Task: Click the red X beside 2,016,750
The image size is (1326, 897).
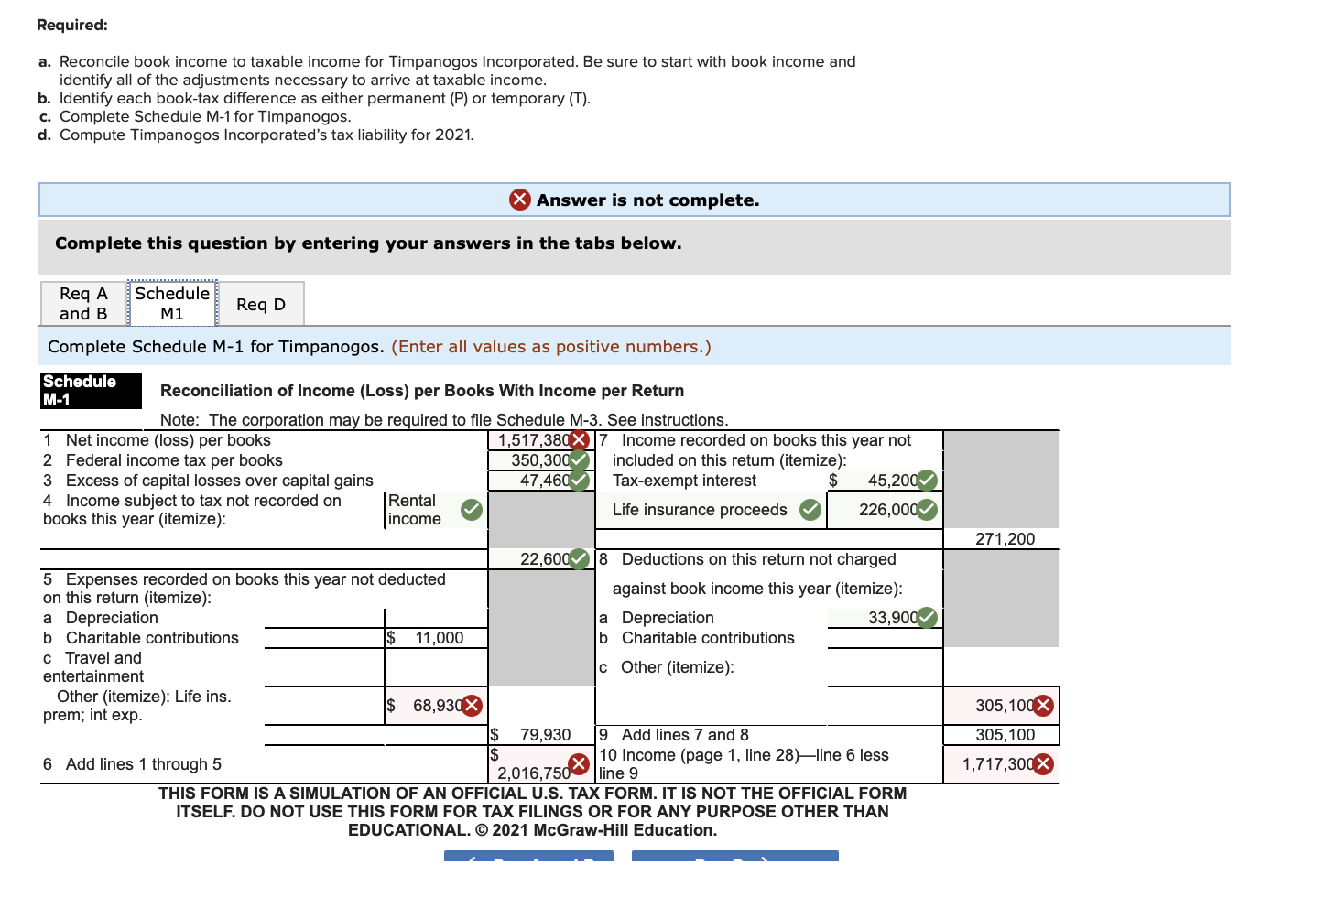Action: 578,764
